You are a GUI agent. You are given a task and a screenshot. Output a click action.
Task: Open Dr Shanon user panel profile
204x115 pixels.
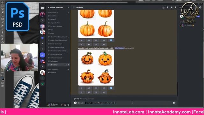pos(53,105)
